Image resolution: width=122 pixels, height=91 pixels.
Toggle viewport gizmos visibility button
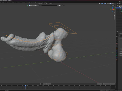pos(102,4)
